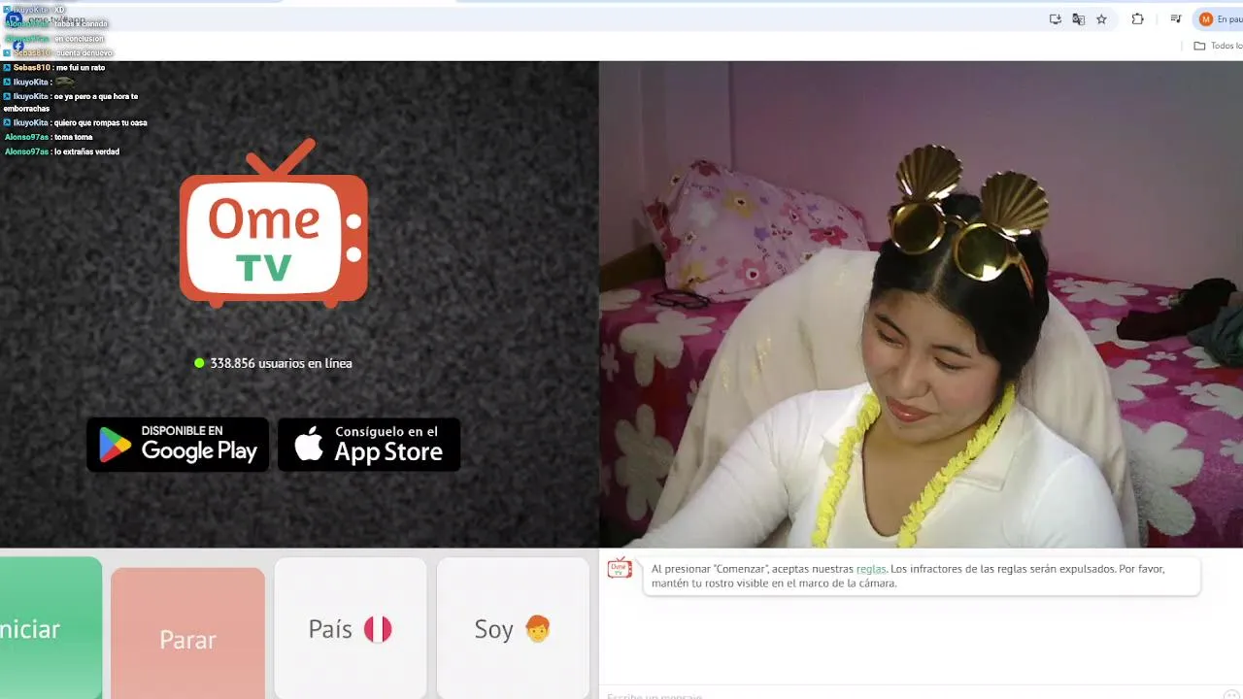Click Alonso97as's 'toma toma' message
This screenshot has height=699, width=1243.
pyautogui.click(x=49, y=138)
